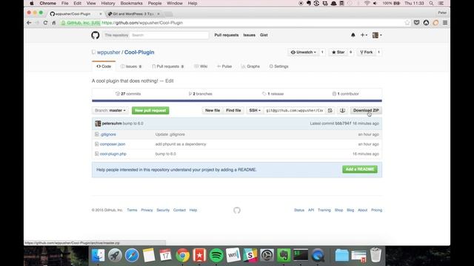Focus the GitHub repository search field
The height and width of the screenshot is (266, 474).
(x=170, y=35)
